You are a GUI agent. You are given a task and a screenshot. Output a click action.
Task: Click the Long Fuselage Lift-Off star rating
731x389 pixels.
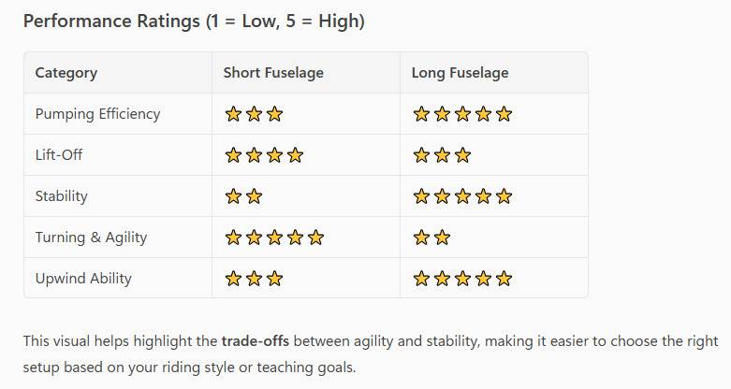click(x=442, y=155)
